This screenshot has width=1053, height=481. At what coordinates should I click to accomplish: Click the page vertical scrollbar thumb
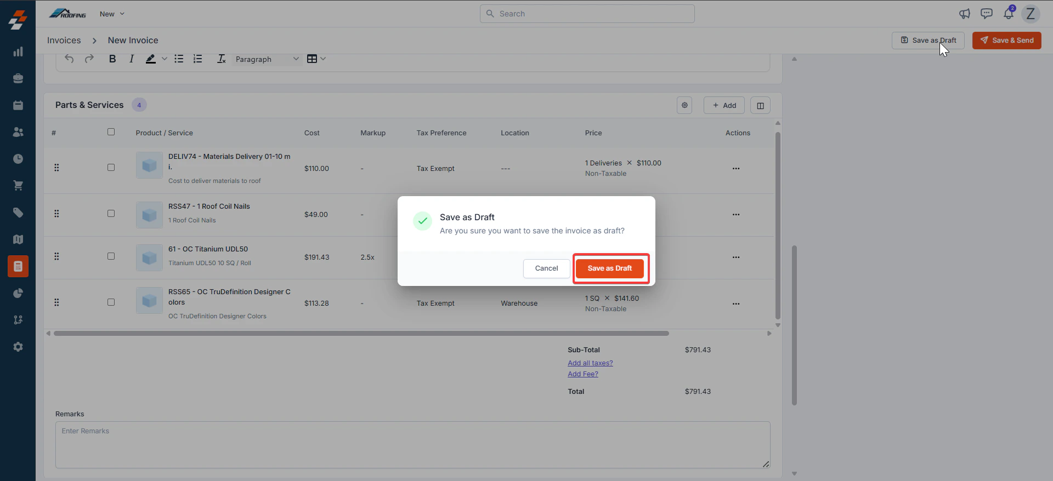point(794,325)
